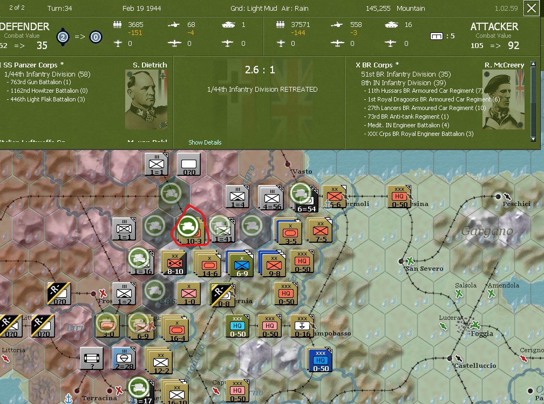Click the Amendola airfield icon

tap(491, 294)
